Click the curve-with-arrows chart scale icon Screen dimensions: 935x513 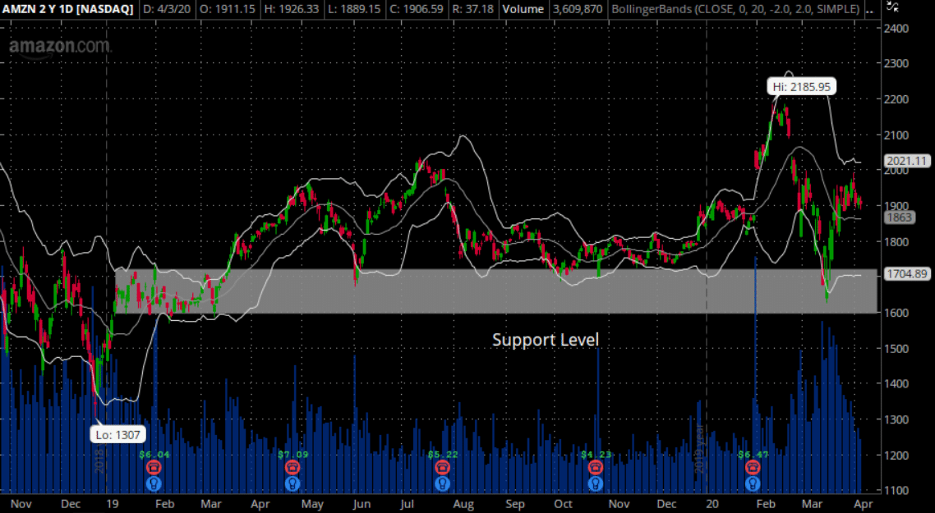coord(892,7)
